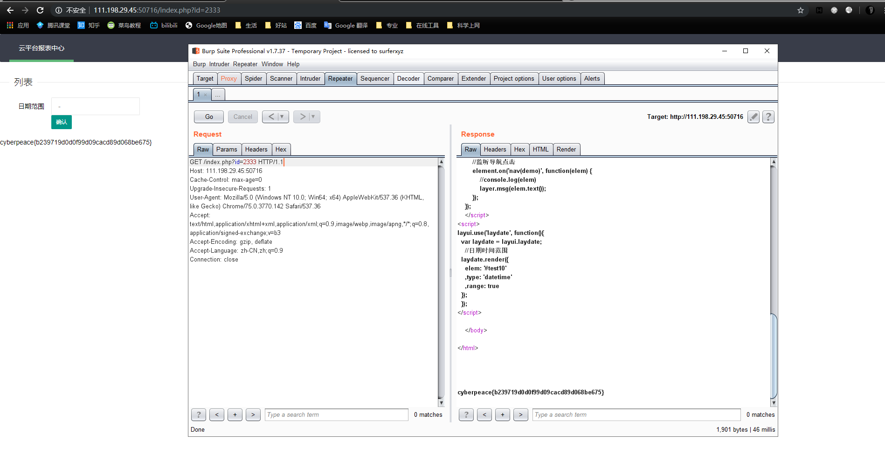Image resolution: width=885 pixels, height=455 pixels.
Task: Open the previous-history dropdown arrow
Action: (x=282, y=117)
